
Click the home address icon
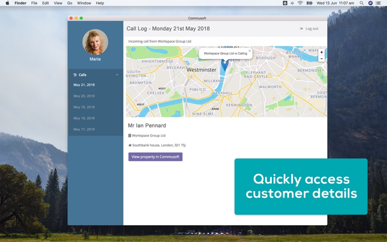130,145
